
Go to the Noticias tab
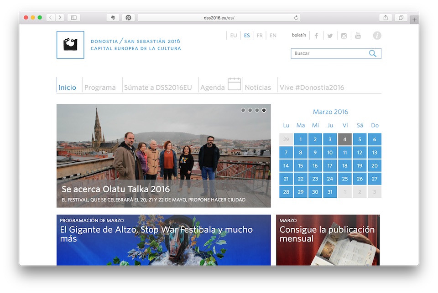[258, 87]
